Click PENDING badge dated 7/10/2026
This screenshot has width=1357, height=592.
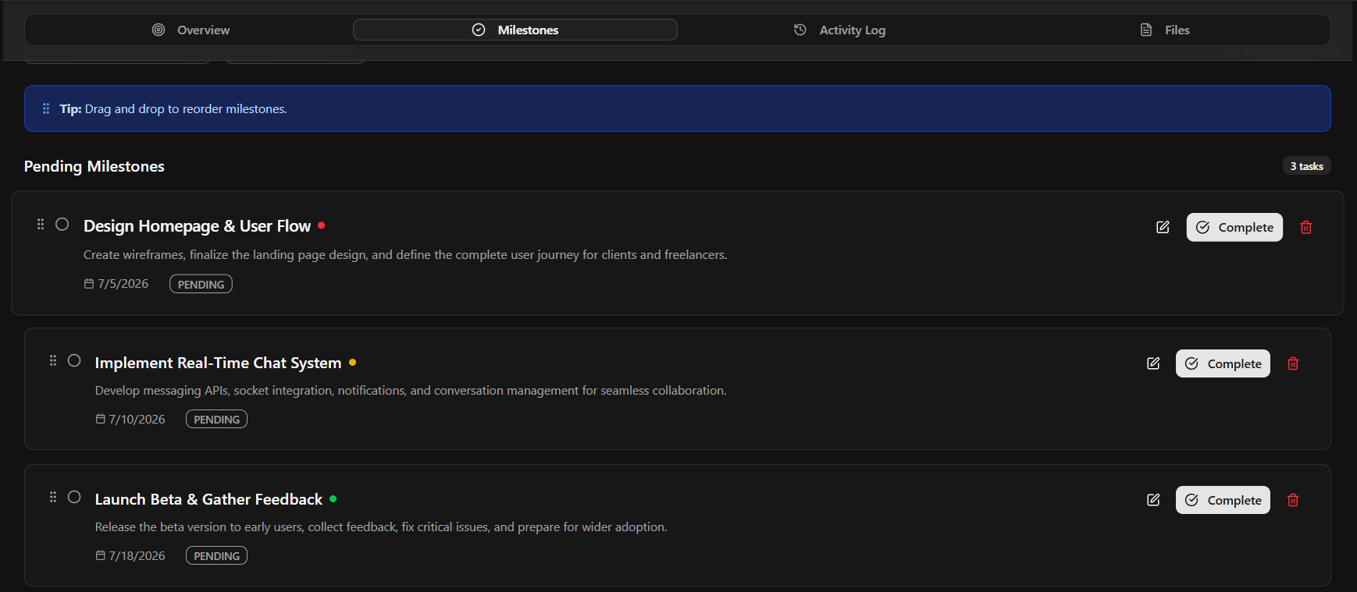(x=216, y=419)
